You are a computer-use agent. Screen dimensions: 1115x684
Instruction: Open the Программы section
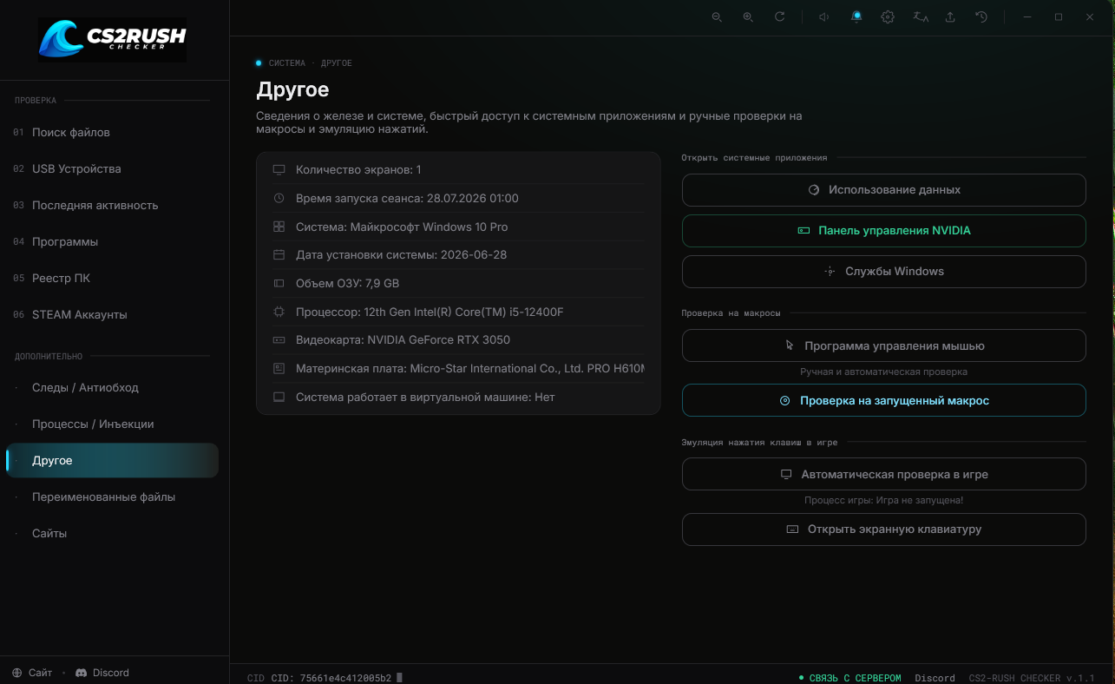coord(113,242)
